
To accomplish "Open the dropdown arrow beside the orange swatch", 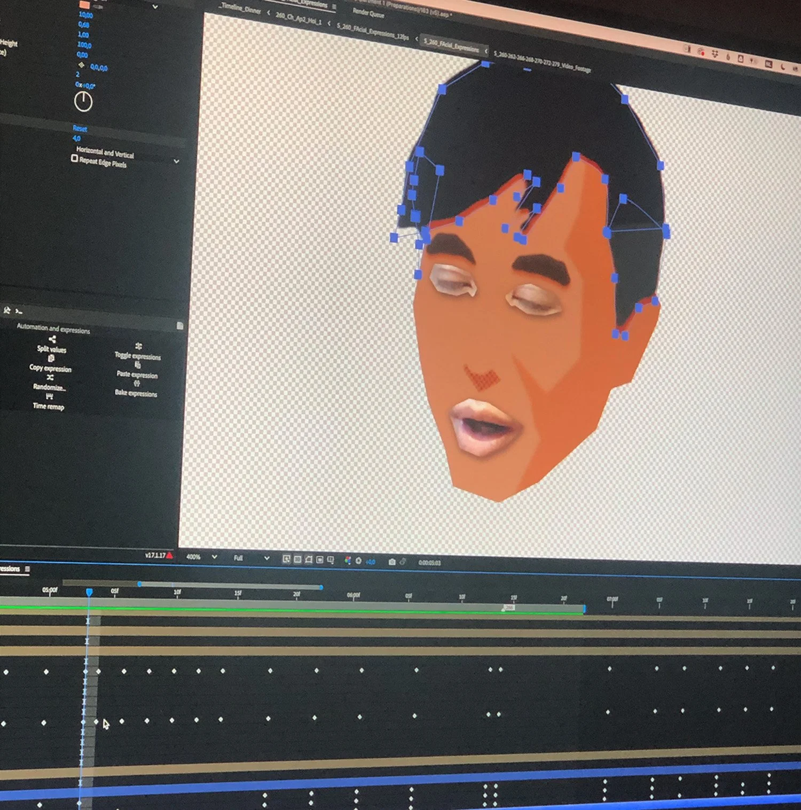I will click(155, 7).
